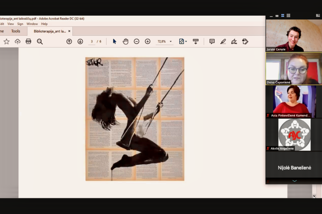Add a comment note icon
Viewport: 322px width, 214px height.
click(x=212, y=41)
